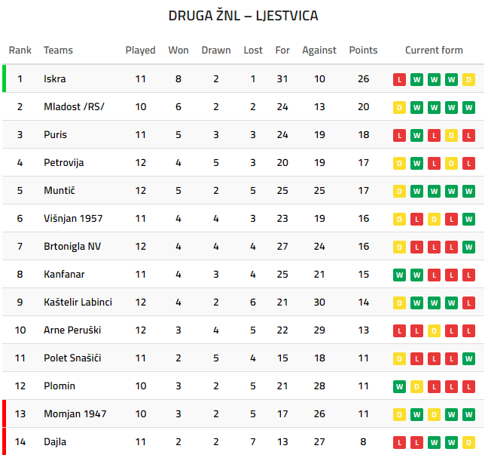Viewport: 488px width, 461px height.
Task: Click Dajla's last form badge (D)
Action: click(468, 442)
